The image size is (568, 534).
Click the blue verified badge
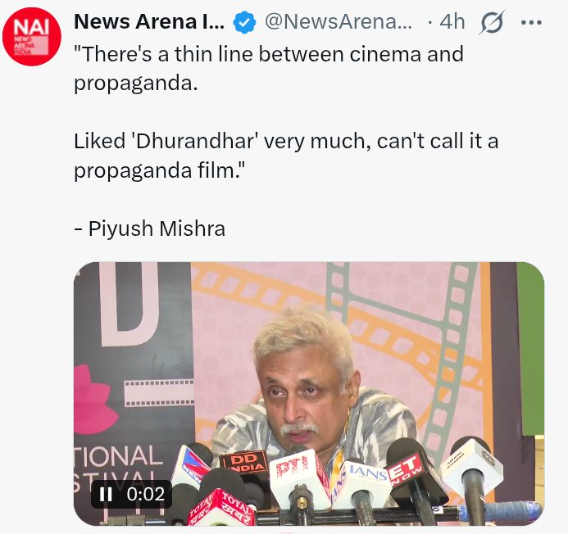click(244, 22)
